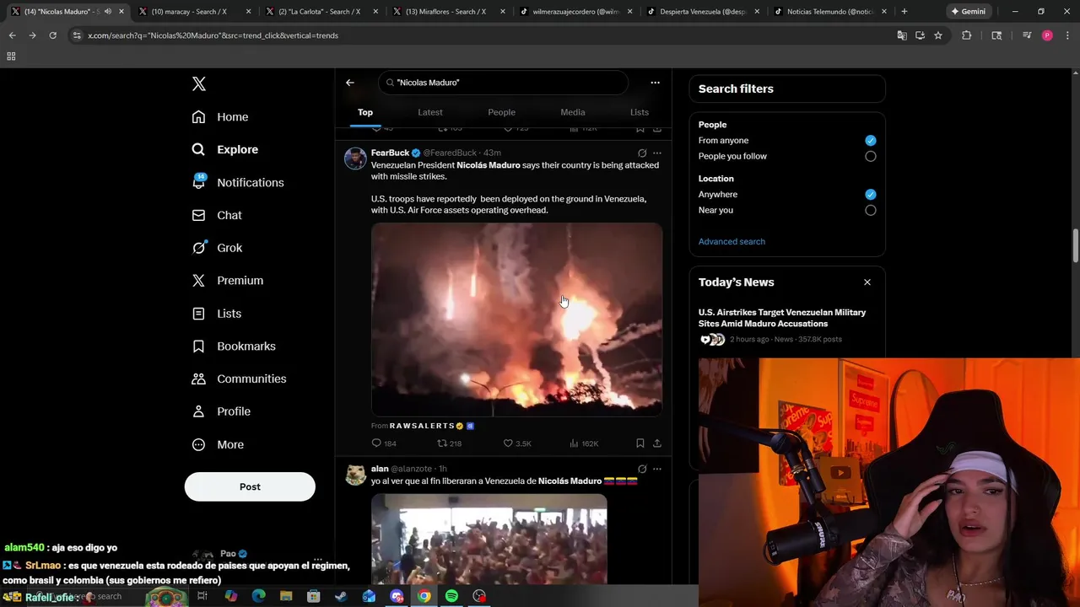This screenshot has height=607, width=1080.
Task: Go to Home in the sidebar
Action: tap(220, 117)
